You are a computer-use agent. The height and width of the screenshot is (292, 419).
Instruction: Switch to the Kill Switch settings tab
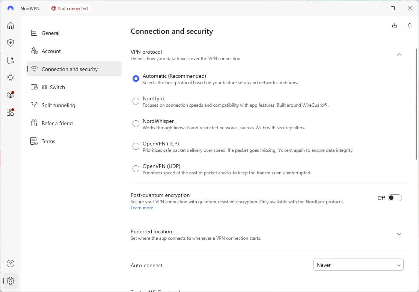[x=53, y=87]
